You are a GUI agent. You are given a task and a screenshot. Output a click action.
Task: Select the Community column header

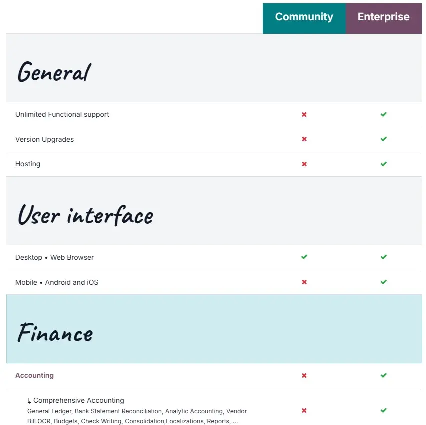pyautogui.click(x=304, y=18)
